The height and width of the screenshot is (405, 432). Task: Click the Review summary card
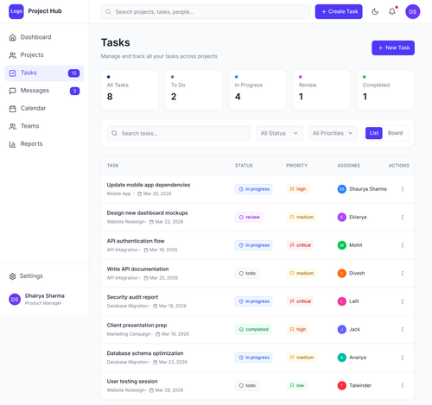(321, 90)
